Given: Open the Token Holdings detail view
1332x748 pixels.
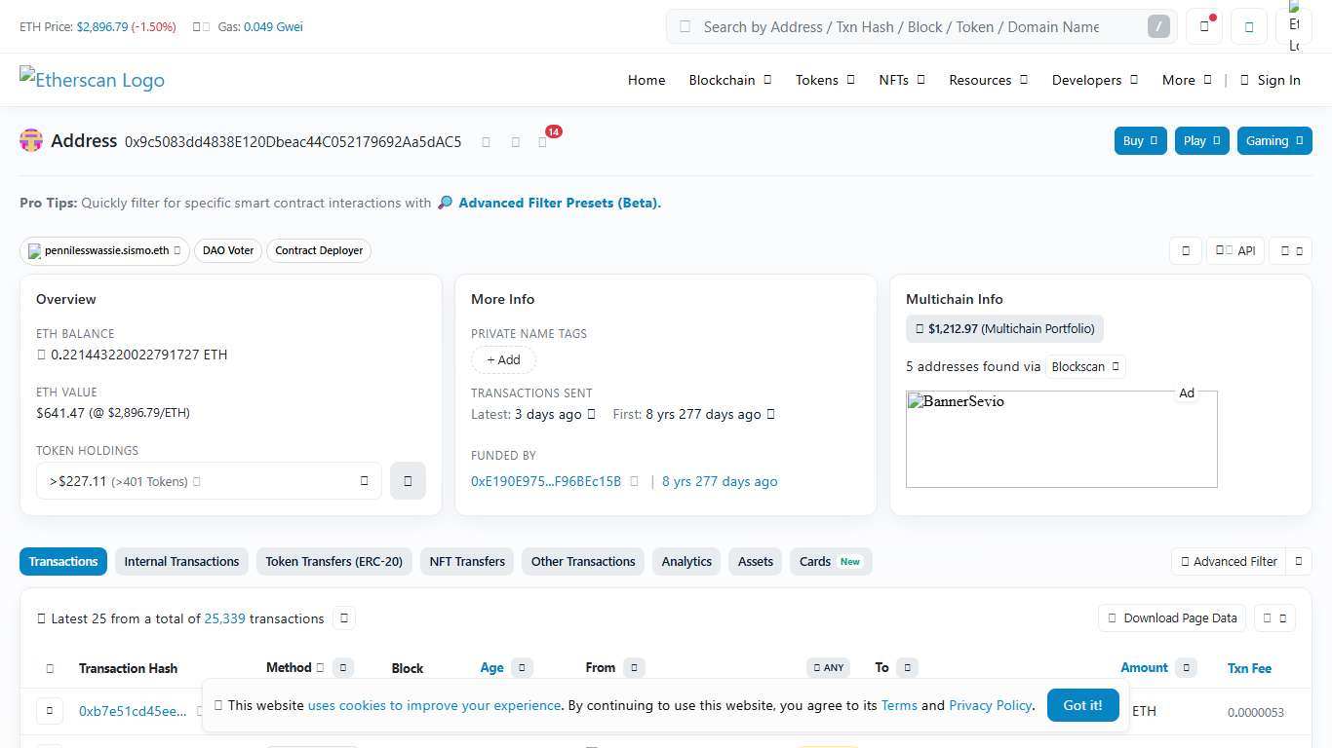Looking at the screenshot, I should (408, 480).
